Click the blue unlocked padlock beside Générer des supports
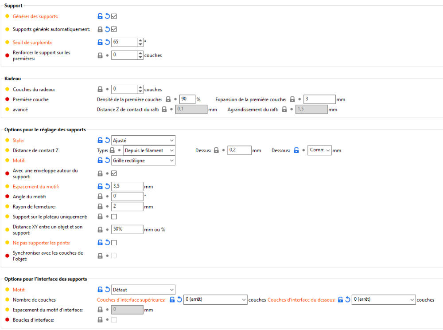 (100, 16)
